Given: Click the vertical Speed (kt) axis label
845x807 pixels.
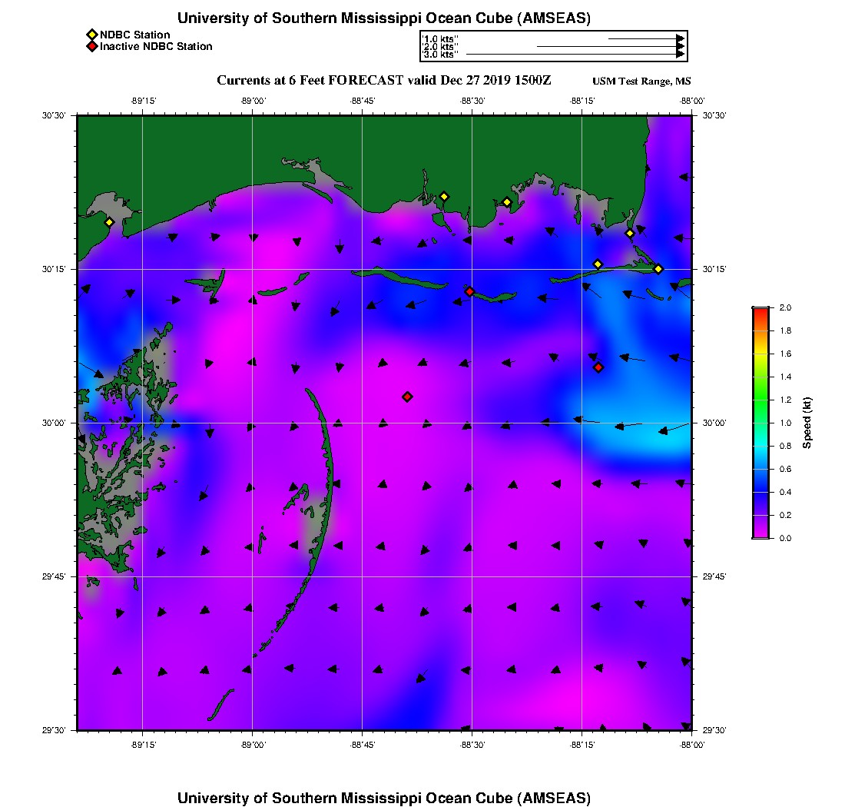Looking at the screenshot, I should [807, 423].
